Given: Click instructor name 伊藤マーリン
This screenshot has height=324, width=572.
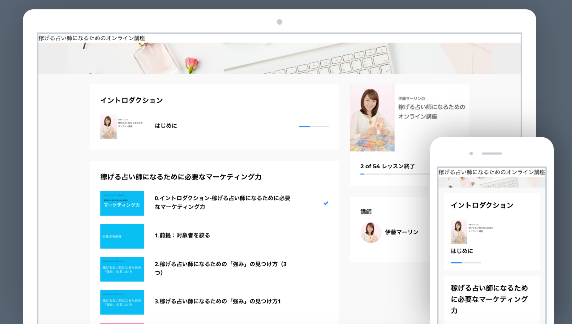Looking at the screenshot, I should pyautogui.click(x=401, y=232).
